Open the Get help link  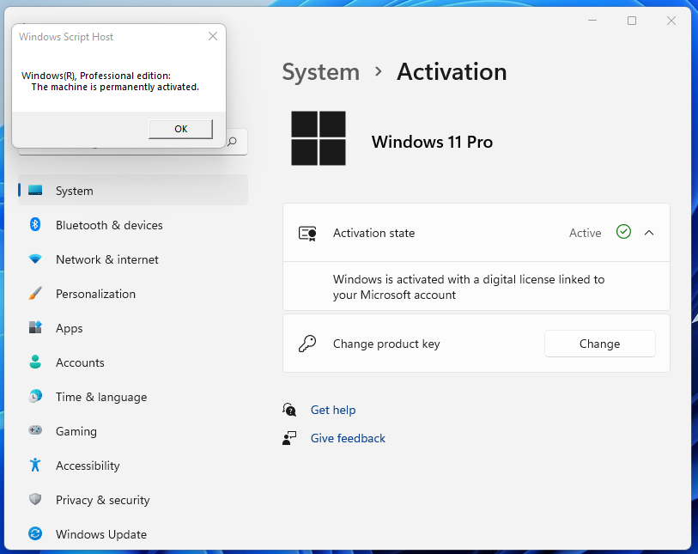[x=333, y=410]
